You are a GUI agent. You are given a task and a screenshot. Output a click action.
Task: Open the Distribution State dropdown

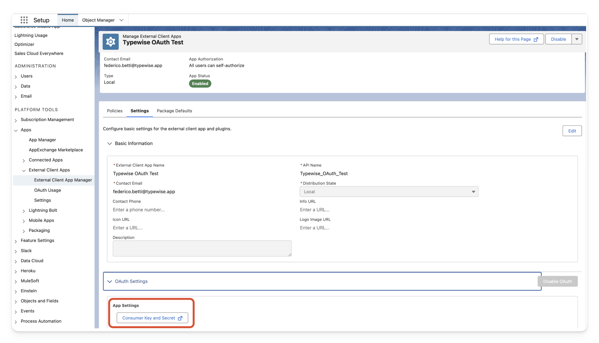389,192
